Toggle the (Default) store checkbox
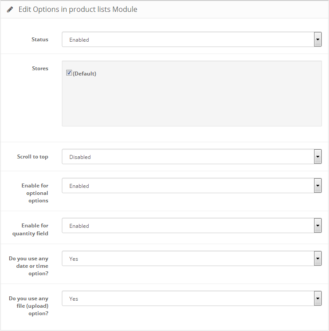Viewport: 329px width, 331px height. [69, 73]
